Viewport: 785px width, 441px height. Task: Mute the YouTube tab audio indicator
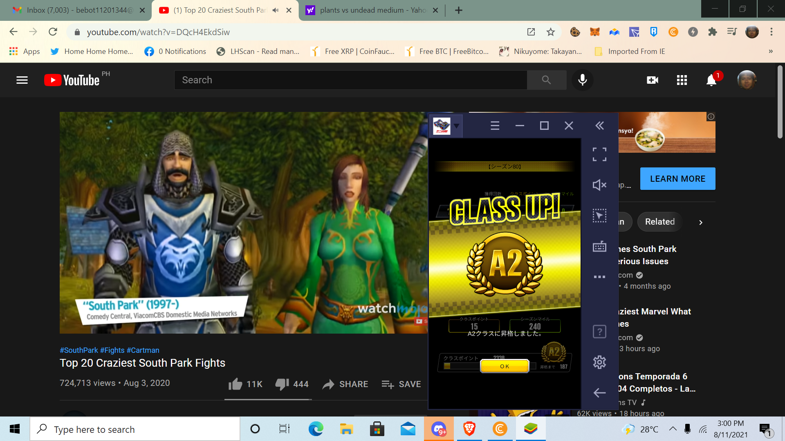pos(275,10)
